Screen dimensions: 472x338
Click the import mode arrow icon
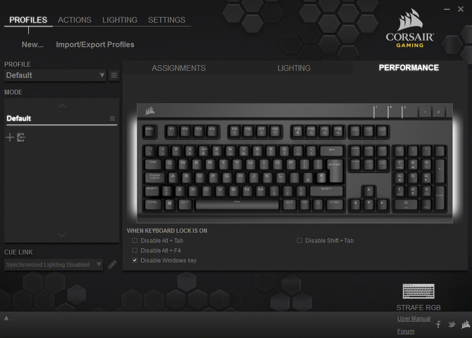pos(21,137)
